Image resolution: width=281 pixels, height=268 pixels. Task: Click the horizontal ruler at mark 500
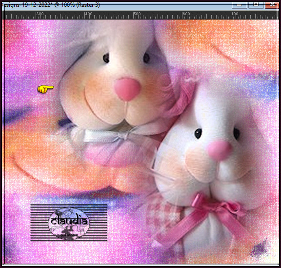tap(133, 15)
